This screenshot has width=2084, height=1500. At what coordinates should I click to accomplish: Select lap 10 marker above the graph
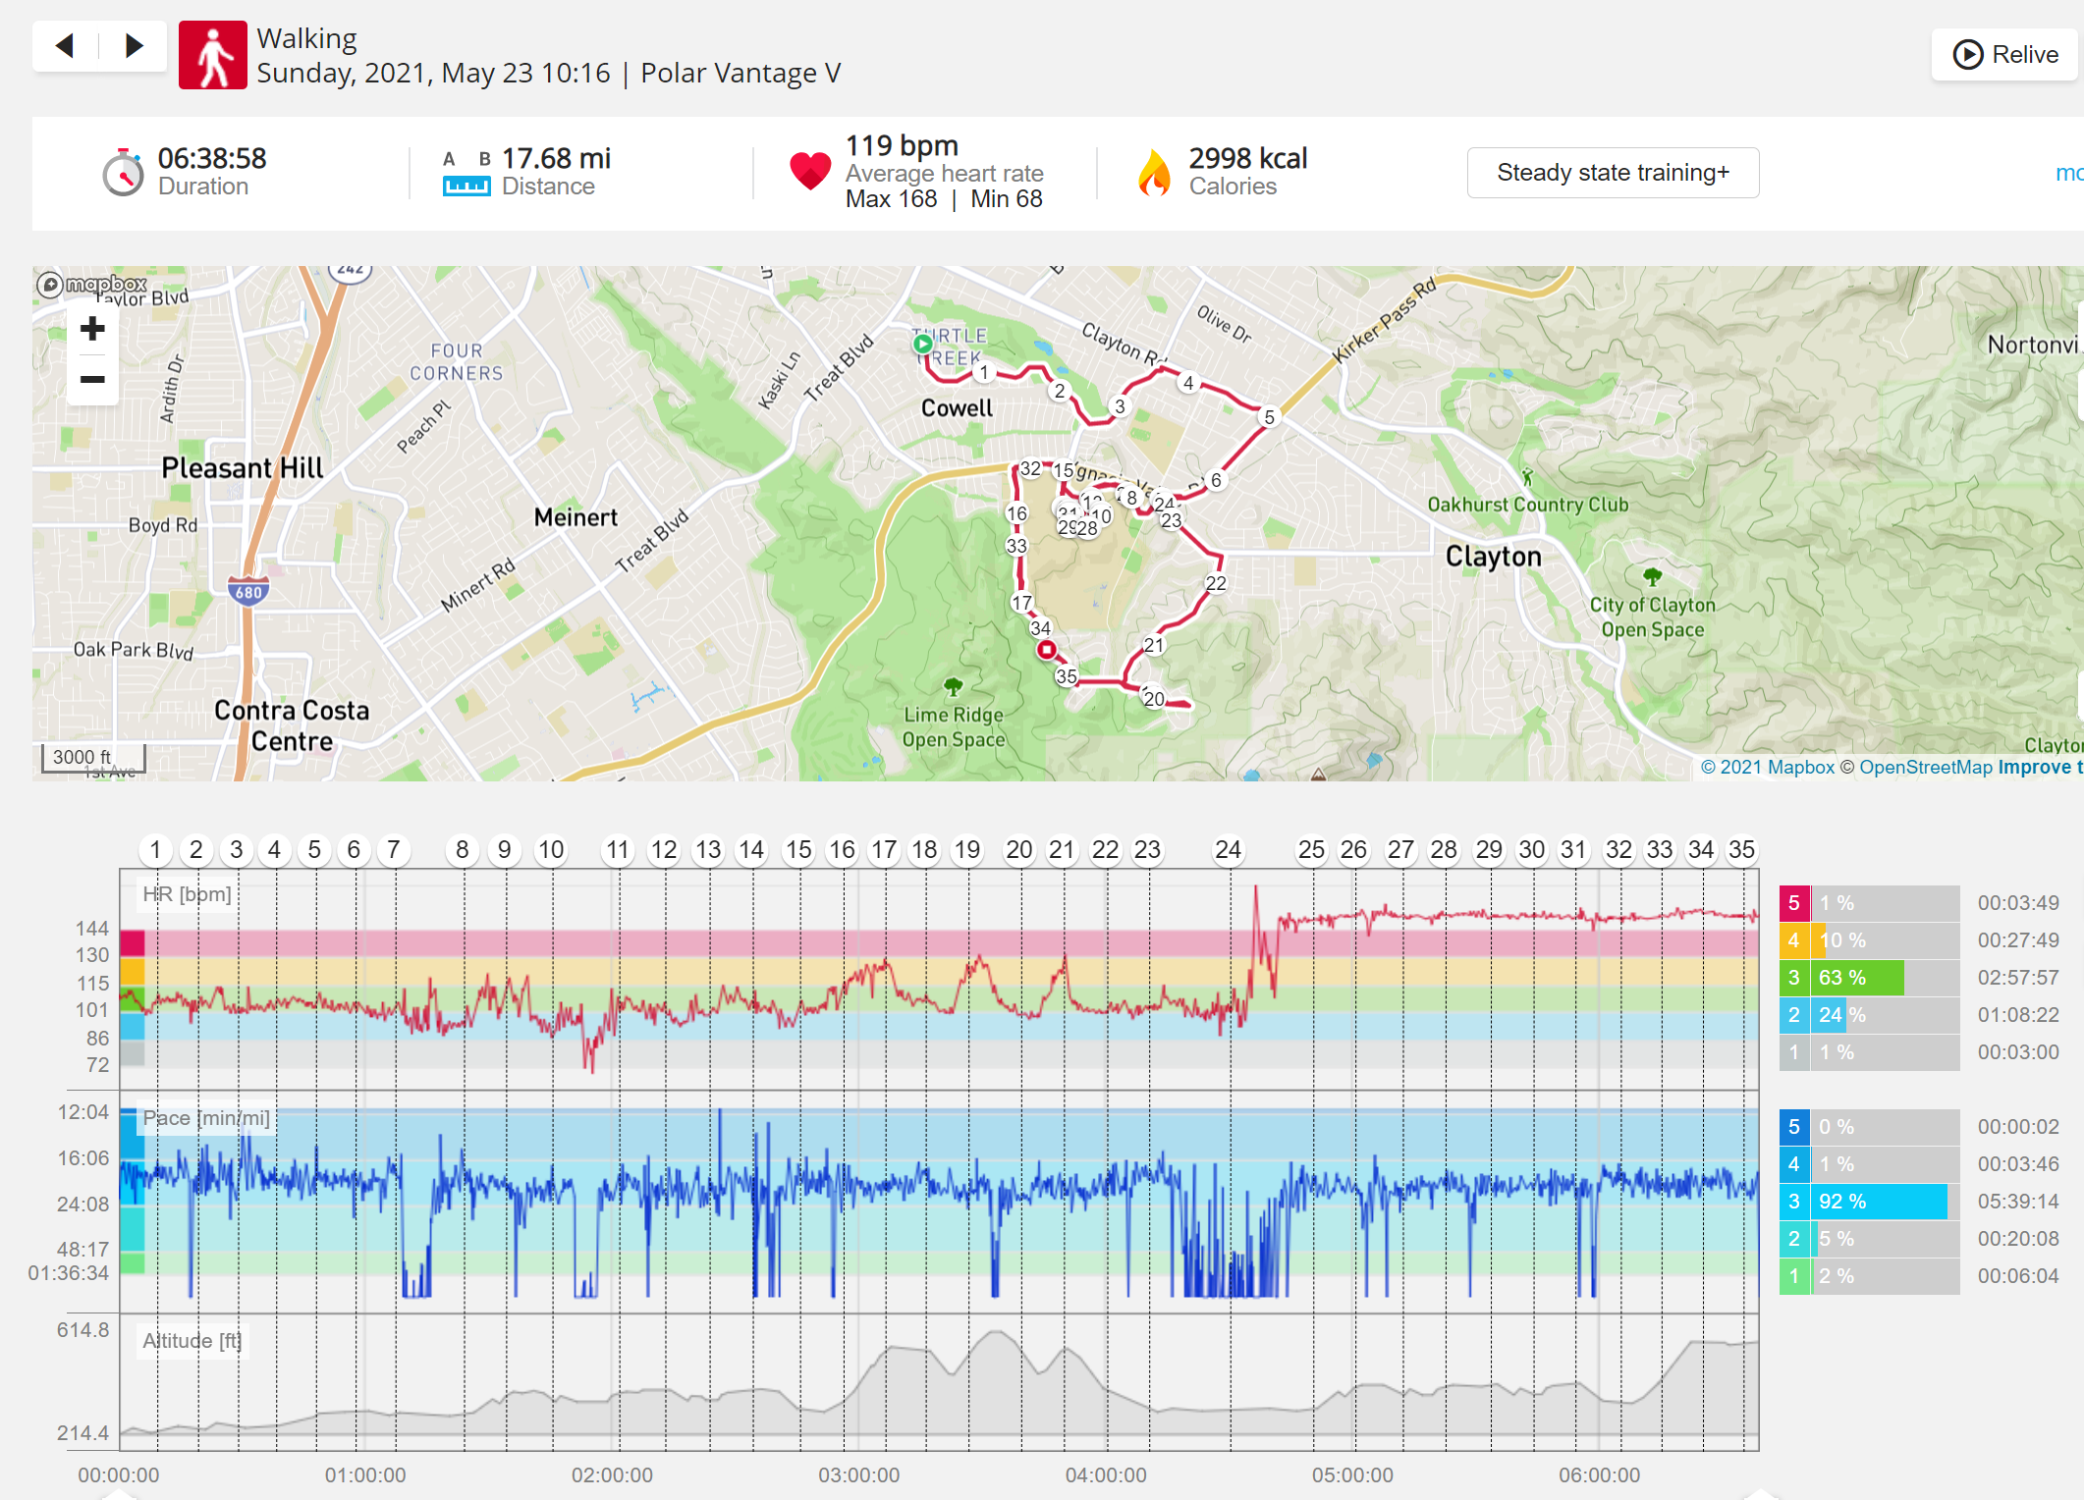click(x=551, y=849)
